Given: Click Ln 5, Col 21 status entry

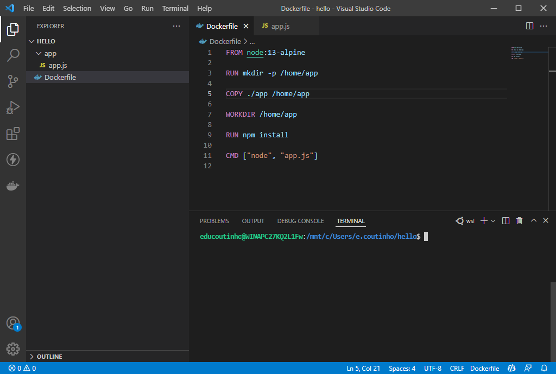Looking at the screenshot, I should click(363, 369).
